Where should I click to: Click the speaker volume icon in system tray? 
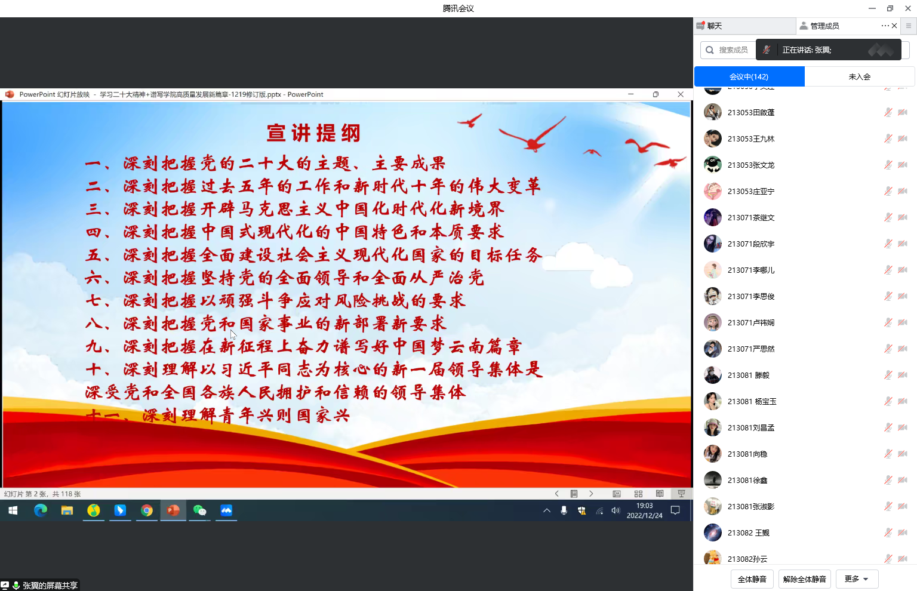coord(616,510)
